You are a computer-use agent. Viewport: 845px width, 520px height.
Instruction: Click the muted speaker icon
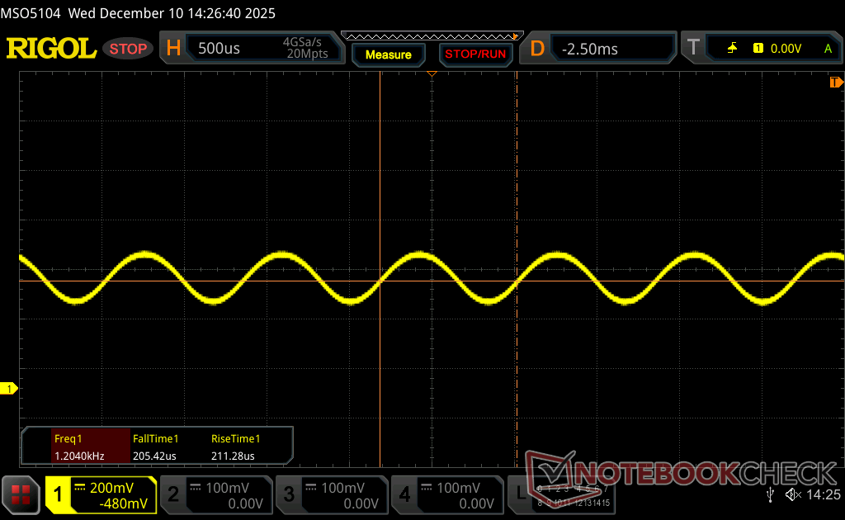[x=793, y=494]
